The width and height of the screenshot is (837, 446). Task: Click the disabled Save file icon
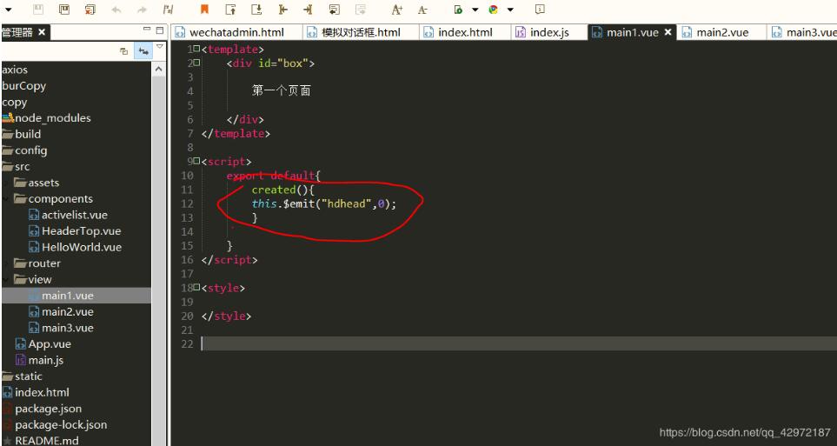(x=38, y=9)
